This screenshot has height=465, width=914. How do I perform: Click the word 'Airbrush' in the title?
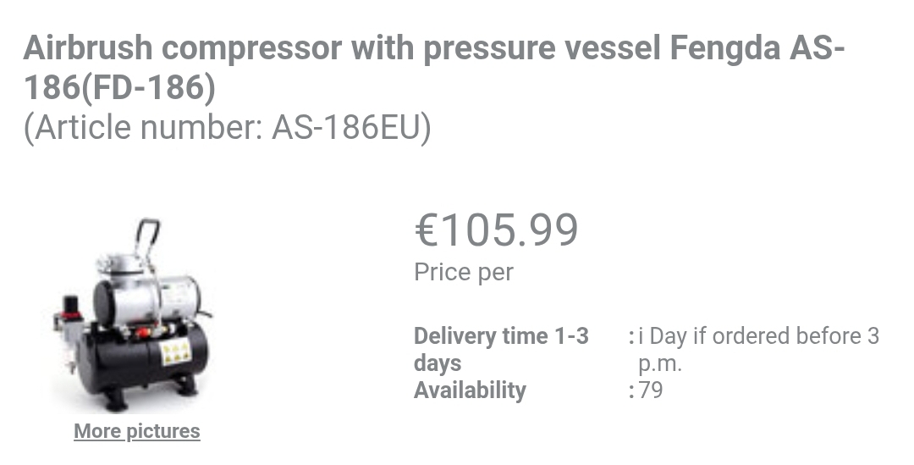point(88,49)
